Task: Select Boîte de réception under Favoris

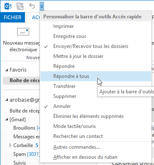Action: (x=21, y=80)
